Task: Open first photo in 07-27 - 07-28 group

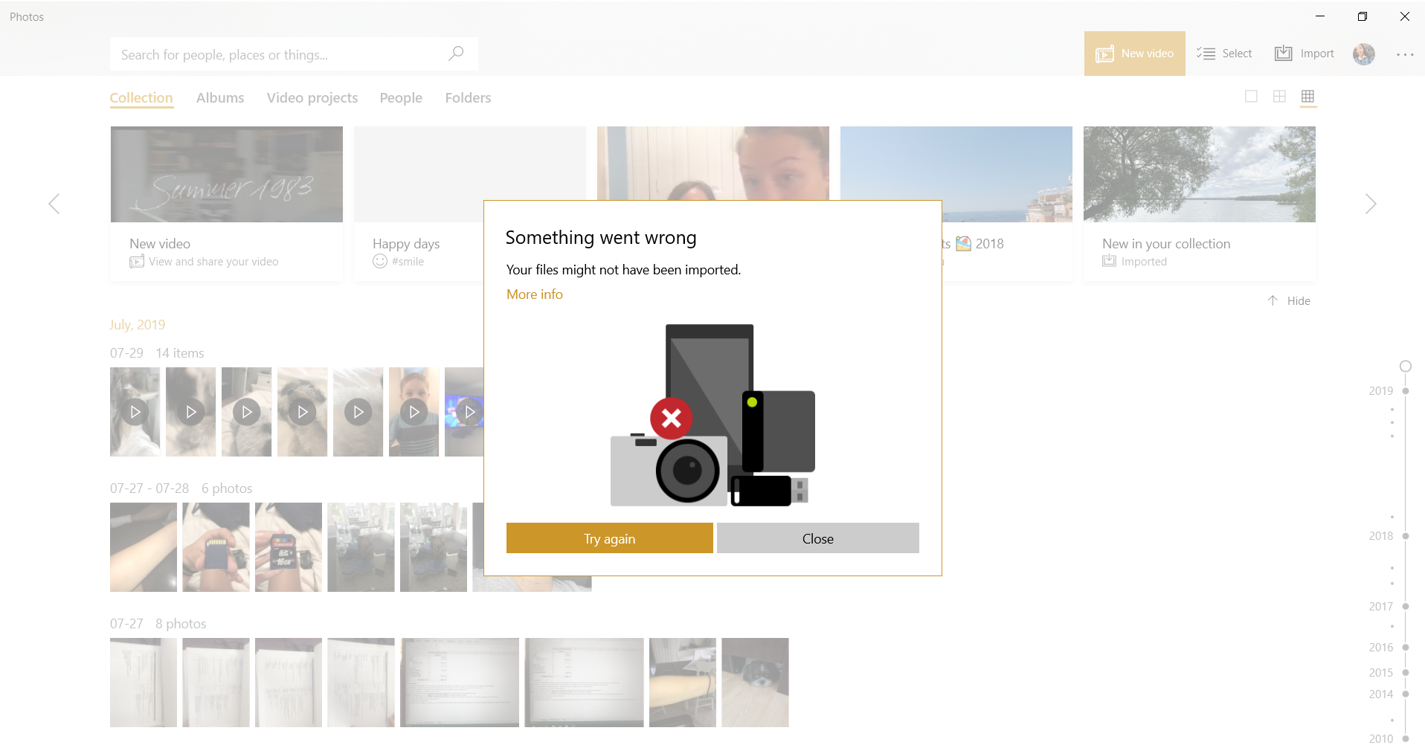Action: click(144, 547)
